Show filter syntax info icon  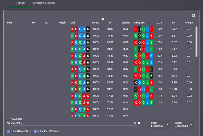(139, 123)
